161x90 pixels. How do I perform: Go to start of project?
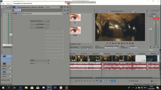[124, 43]
